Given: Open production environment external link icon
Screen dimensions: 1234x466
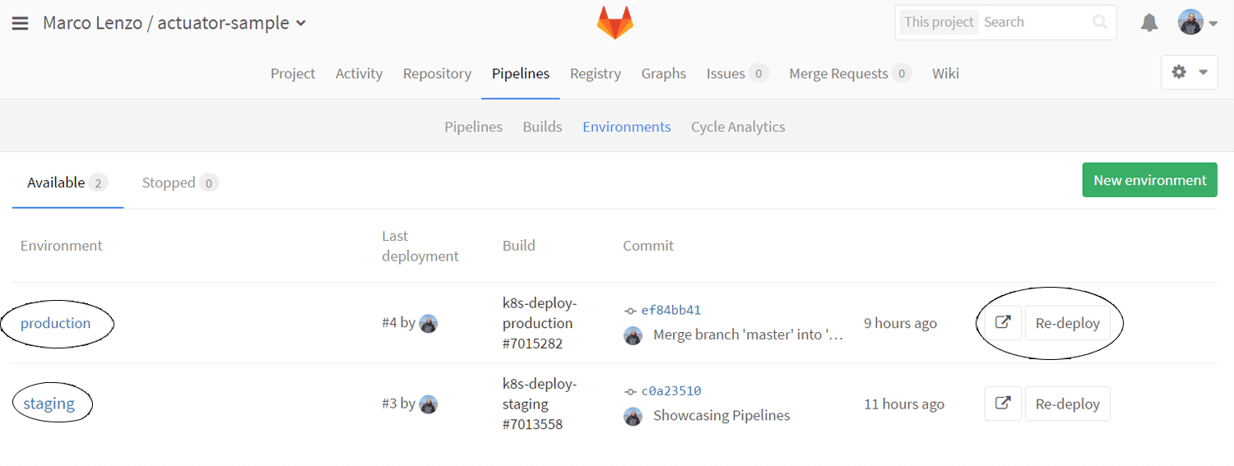Looking at the screenshot, I should tap(1003, 323).
